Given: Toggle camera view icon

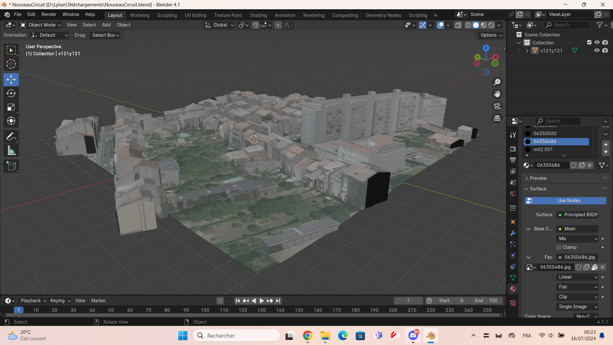Looking at the screenshot, I should (497, 106).
